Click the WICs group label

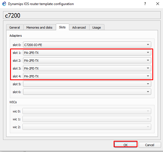(x=13, y=102)
